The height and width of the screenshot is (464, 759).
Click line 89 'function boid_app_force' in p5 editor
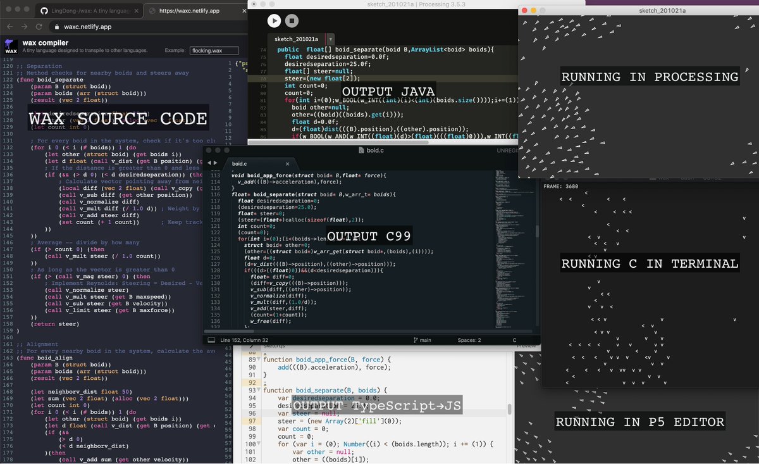click(x=328, y=359)
